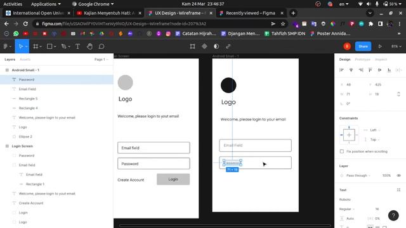Open the Chrome extensions puzzle icon
The height and width of the screenshot is (228, 406).
pyautogui.click(x=370, y=24)
